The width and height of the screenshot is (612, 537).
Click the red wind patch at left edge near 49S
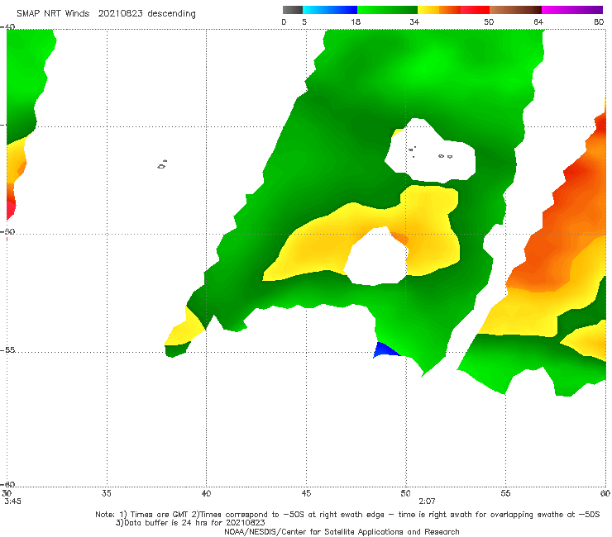12,209
